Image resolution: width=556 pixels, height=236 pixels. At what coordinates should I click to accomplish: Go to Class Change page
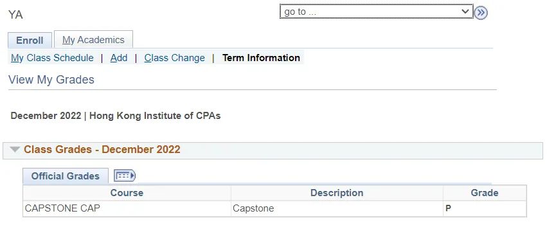coord(174,58)
